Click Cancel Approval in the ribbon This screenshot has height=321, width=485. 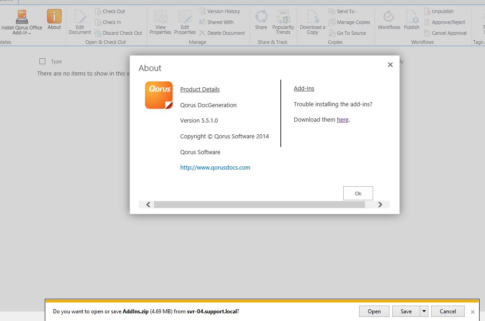coord(446,33)
